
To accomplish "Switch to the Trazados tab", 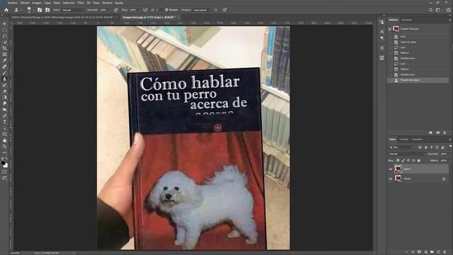I will [418, 140].
